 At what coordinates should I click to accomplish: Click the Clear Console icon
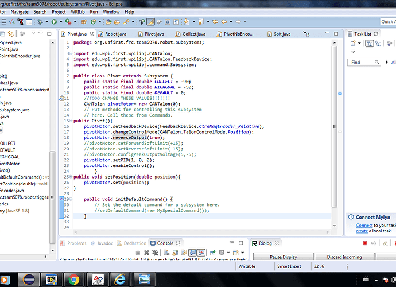click(x=166, y=253)
